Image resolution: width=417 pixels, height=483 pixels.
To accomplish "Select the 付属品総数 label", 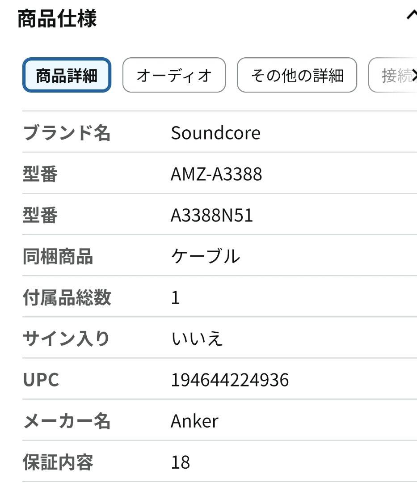I will (x=66, y=297).
